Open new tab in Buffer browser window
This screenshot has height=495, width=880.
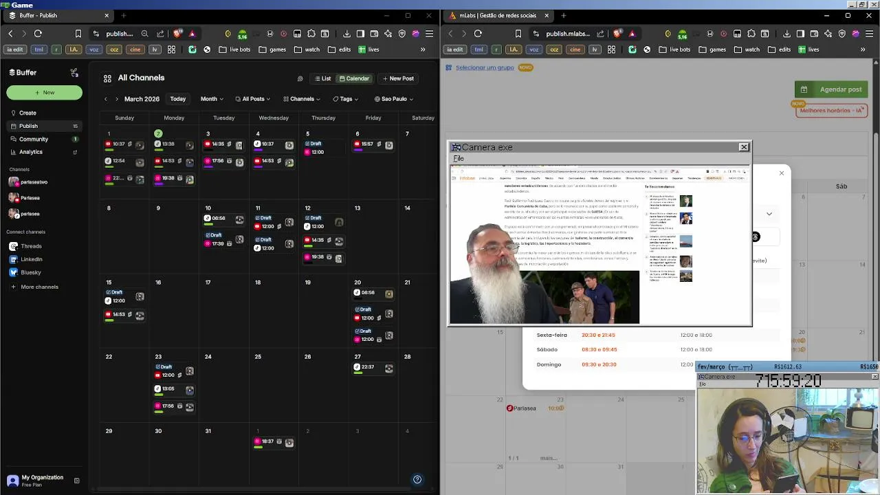[124, 15]
